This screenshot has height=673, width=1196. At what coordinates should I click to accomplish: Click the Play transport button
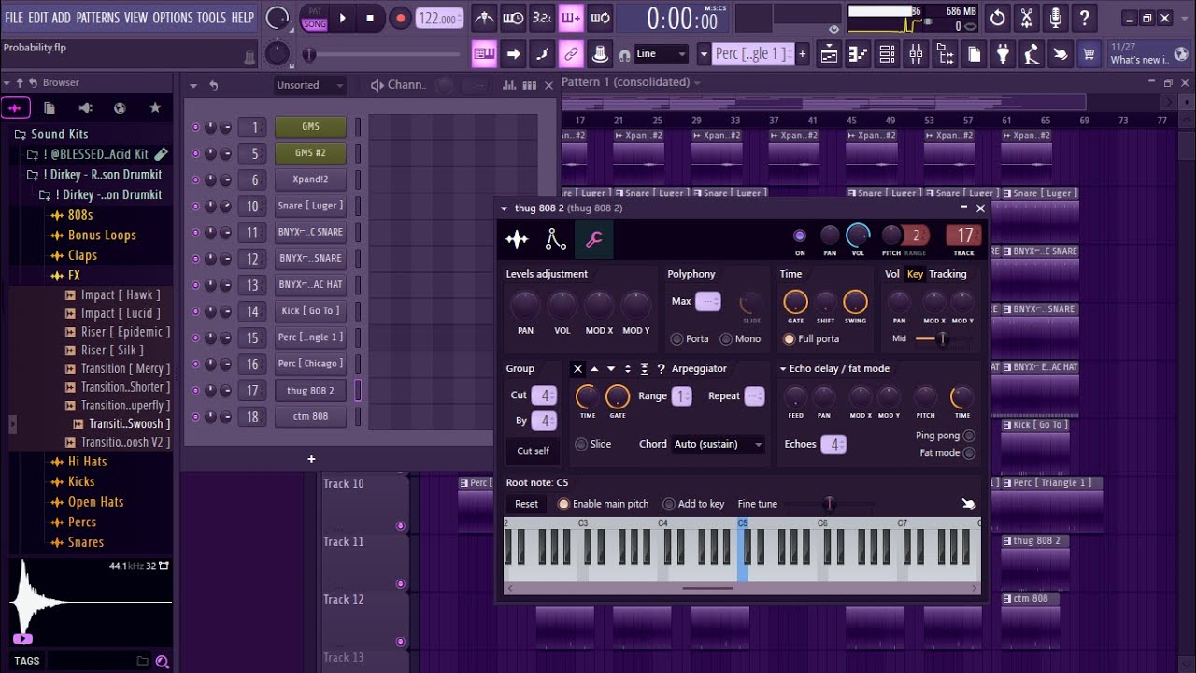click(342, 18)
